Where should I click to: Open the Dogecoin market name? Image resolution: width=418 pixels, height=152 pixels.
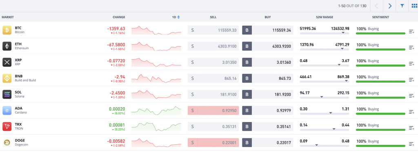point(22,145)
